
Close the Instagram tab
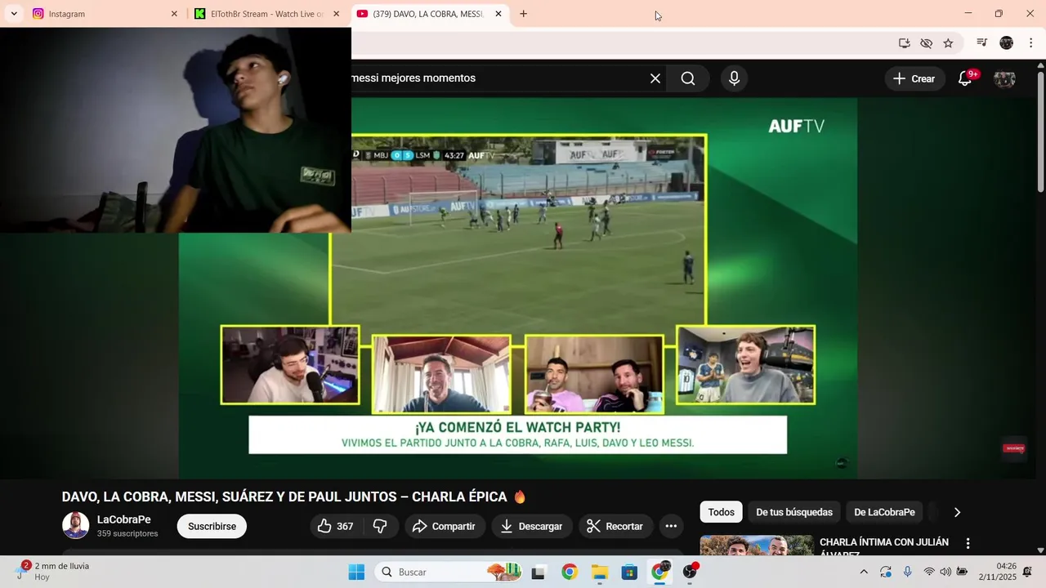[x=174, y=14]
